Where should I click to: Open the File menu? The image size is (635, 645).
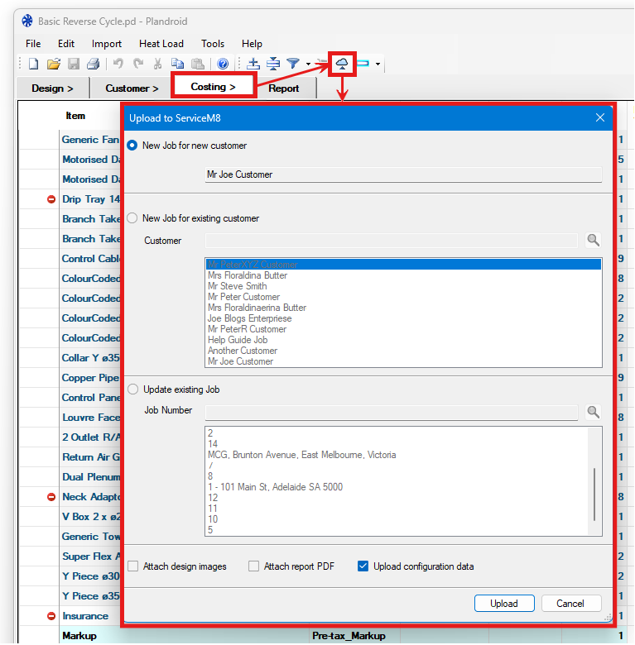point(33,44)
